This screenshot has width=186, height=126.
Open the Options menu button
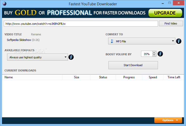168,120
